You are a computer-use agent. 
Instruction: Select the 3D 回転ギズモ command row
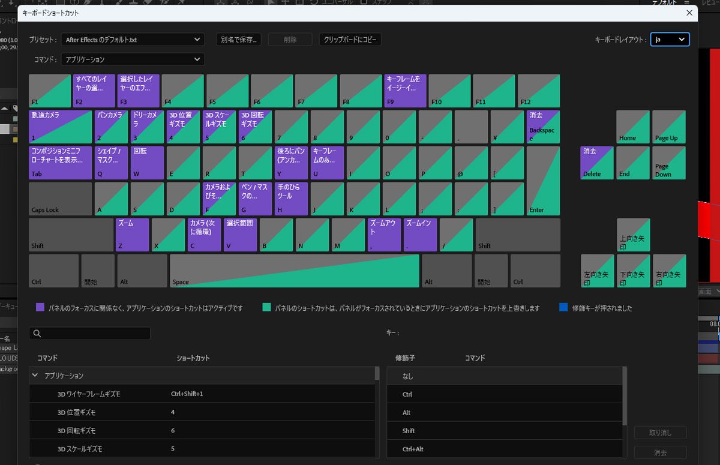point(202,431)
